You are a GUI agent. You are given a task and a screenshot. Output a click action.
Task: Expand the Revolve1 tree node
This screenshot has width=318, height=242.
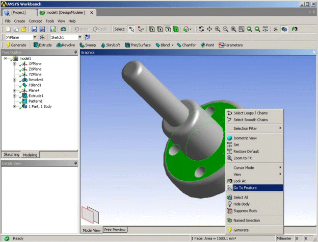coord(15,80)
